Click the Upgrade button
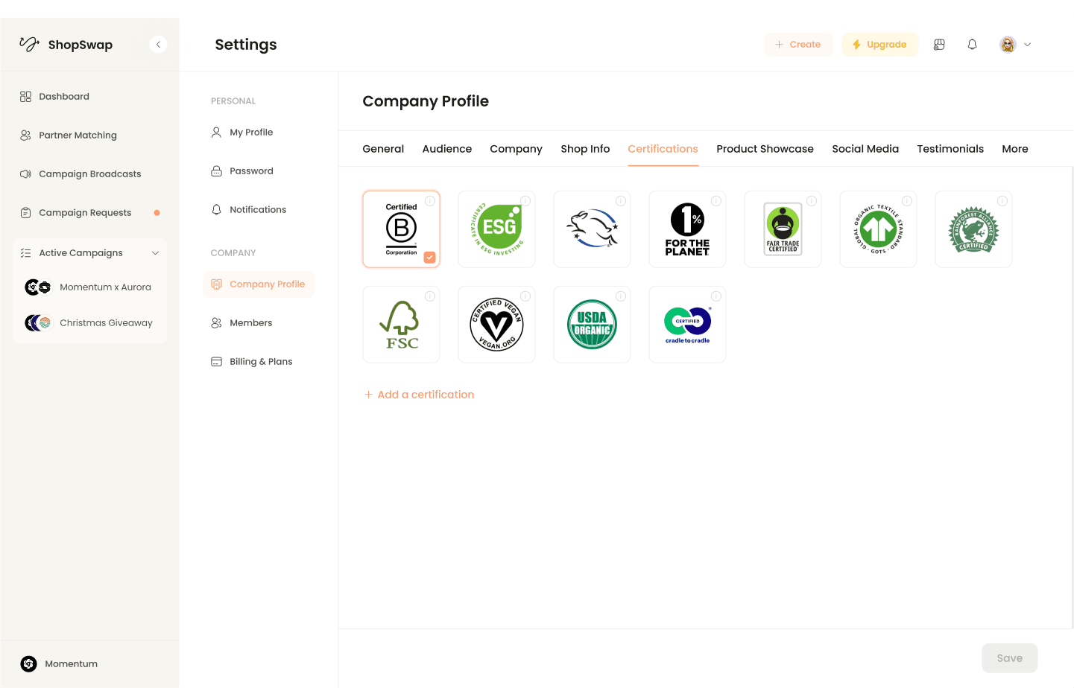Viewport: 1074px width, 688px height. pos(880,44)
